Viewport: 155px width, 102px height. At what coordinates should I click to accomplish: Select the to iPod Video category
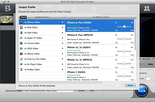[42, 33]
